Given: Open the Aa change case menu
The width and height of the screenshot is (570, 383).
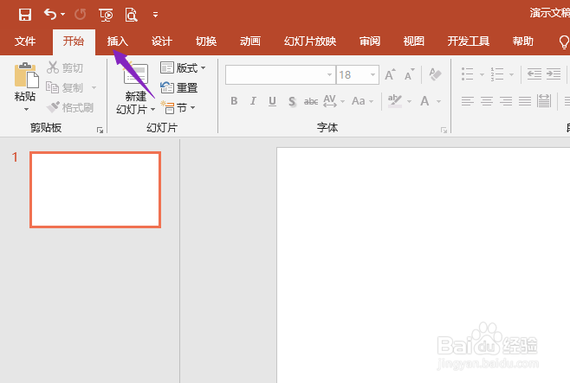Looking at the screenshot, I should point(362,101).
